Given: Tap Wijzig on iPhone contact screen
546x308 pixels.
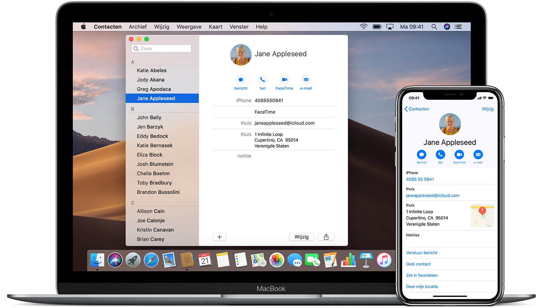Looking at the screenshot, I should coord(488,109).
